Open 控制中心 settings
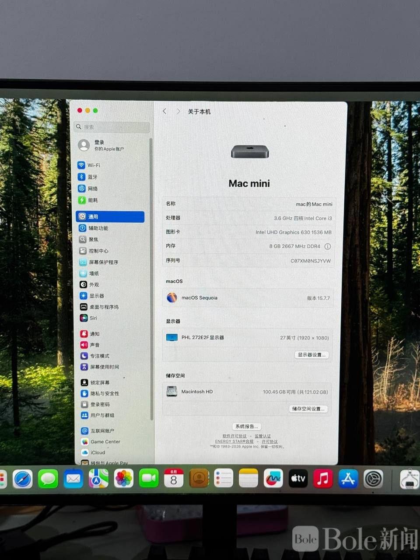This screenshot has width=420, height=560. 94,251
